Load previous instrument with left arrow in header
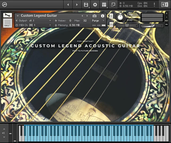Viewport: 171px width, 143px height. coord(82,16)
